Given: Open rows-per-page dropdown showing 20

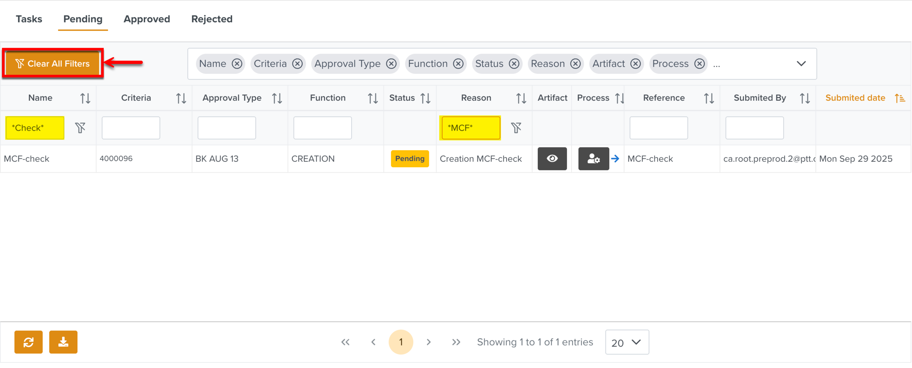Looking at the screenshot, I should coord(626,342).
